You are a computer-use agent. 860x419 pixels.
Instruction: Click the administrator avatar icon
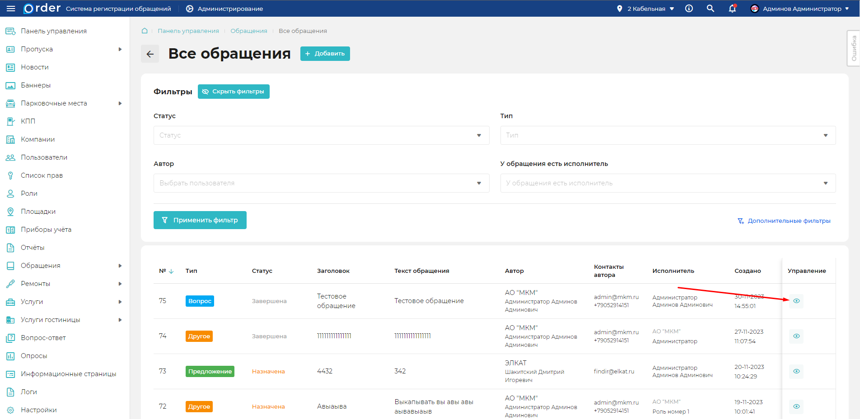point(754,9)
